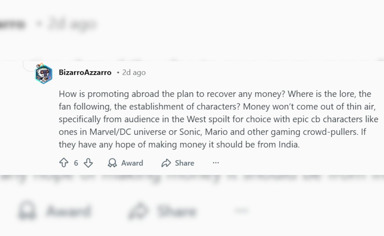
Task: Open the BizarroAzzarro username profile link
Action: click(x=85, y=73)
